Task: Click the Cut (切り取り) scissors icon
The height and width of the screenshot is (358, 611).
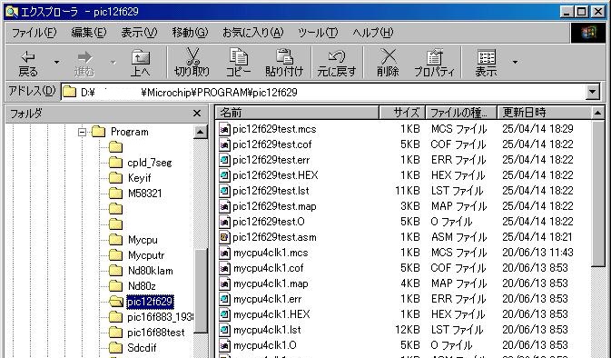Action: pyautogui.click(x=192, y=57)
